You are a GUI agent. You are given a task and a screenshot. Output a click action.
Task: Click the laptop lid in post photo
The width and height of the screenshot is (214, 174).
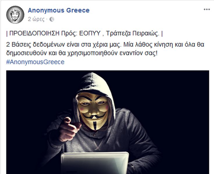[95, 163]
